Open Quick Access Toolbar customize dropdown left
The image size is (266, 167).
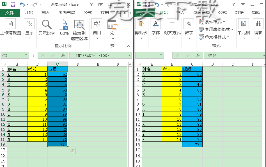point(46,5)
